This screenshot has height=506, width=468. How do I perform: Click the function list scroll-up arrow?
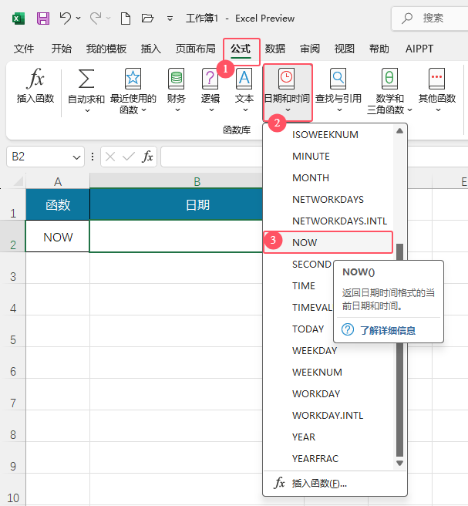[x=399, y=130]
